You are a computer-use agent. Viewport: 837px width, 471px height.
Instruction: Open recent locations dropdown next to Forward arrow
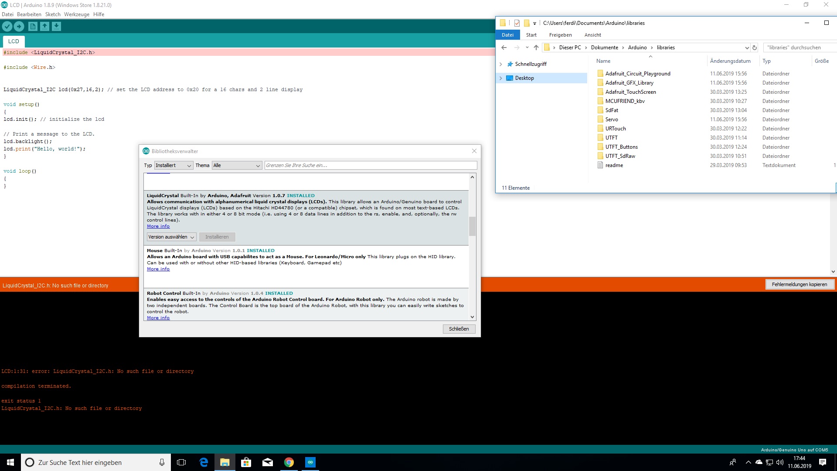[x=527, y=48]
